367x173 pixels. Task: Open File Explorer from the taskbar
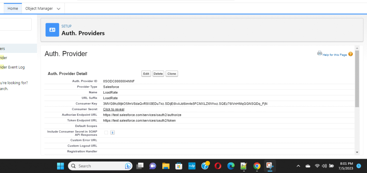tap(166, 166)
